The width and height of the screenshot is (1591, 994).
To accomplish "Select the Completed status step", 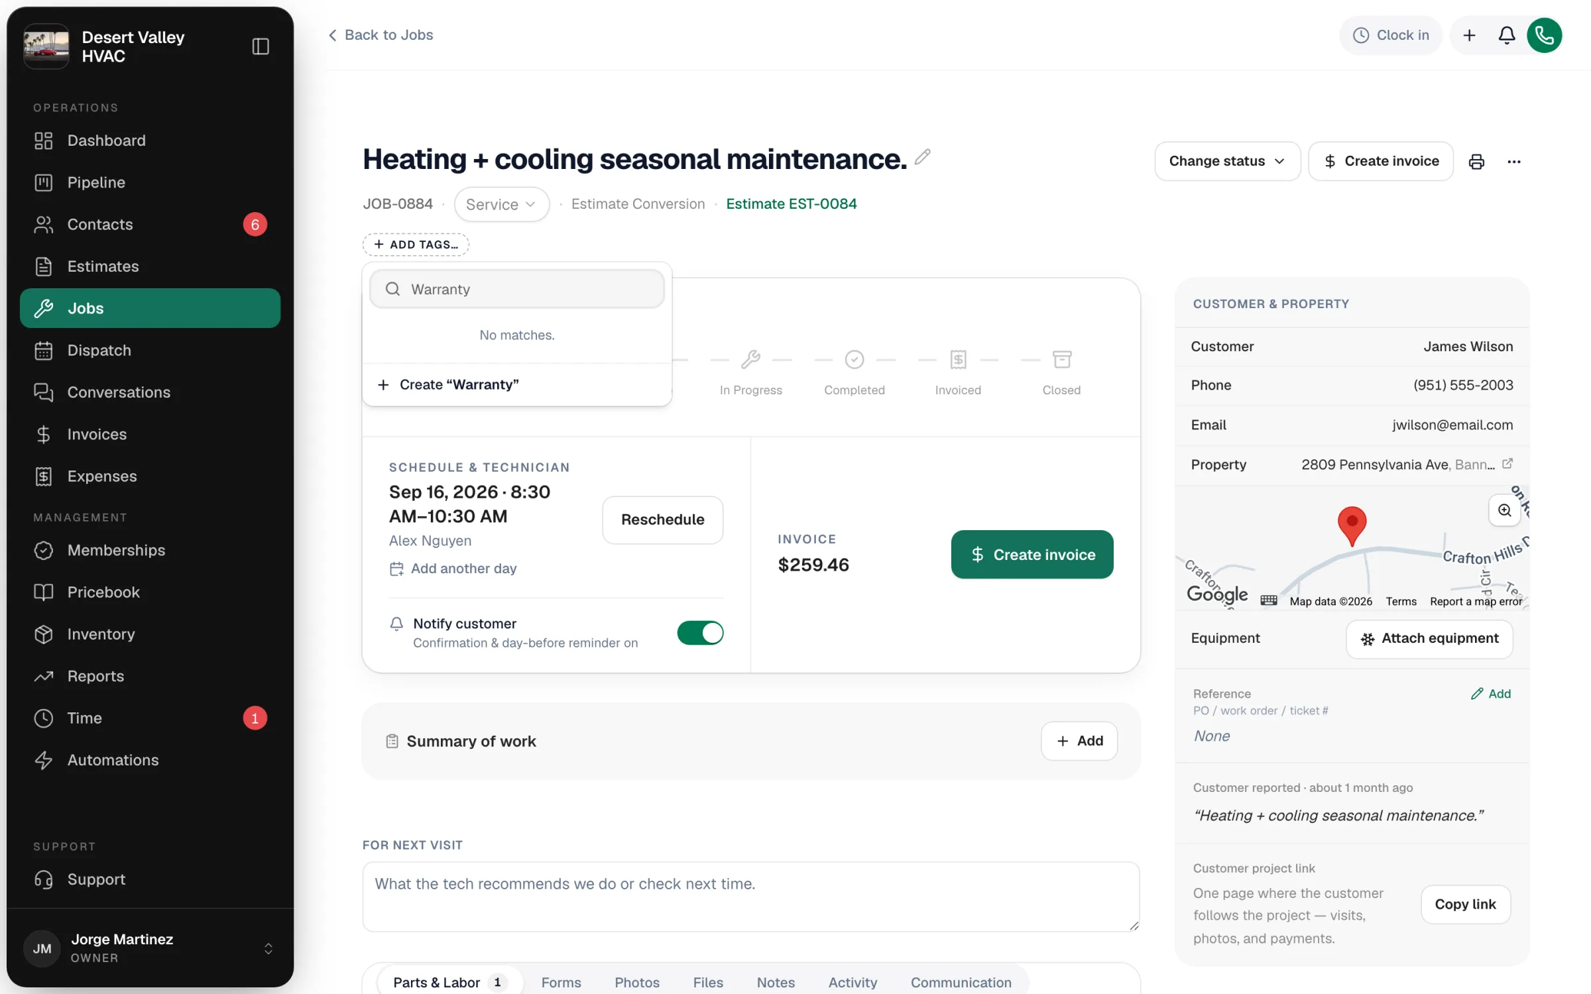I will coord(854,373).
